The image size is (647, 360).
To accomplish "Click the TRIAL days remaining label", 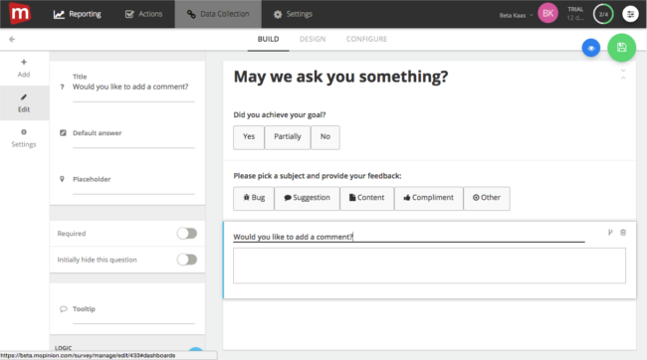I will (x=575, y=14).
